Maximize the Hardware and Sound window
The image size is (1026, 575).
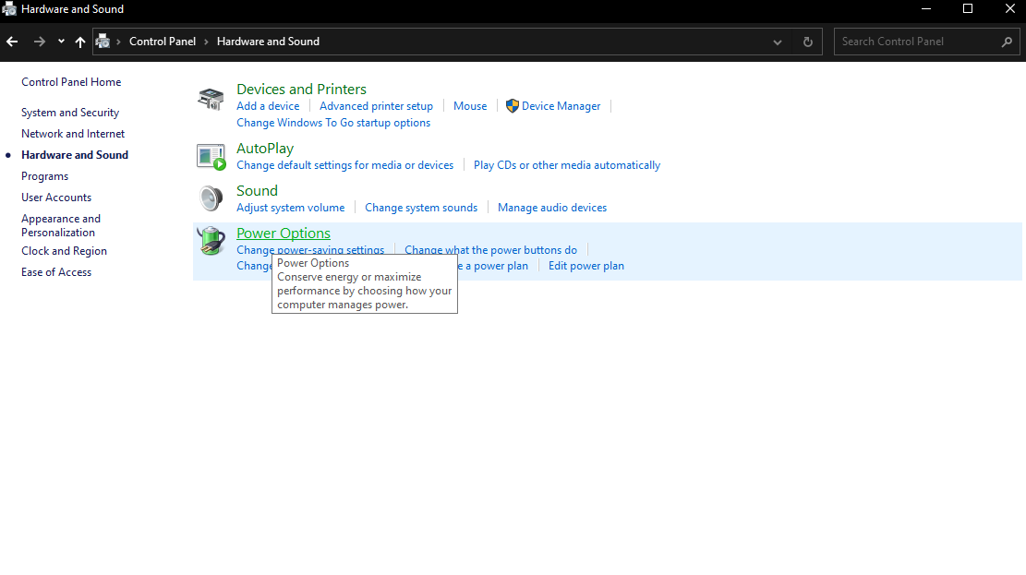click(968, 9)
